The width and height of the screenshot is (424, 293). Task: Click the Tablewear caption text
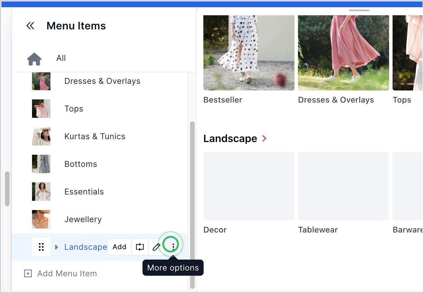pyautogui.click(x=318, y=230)
